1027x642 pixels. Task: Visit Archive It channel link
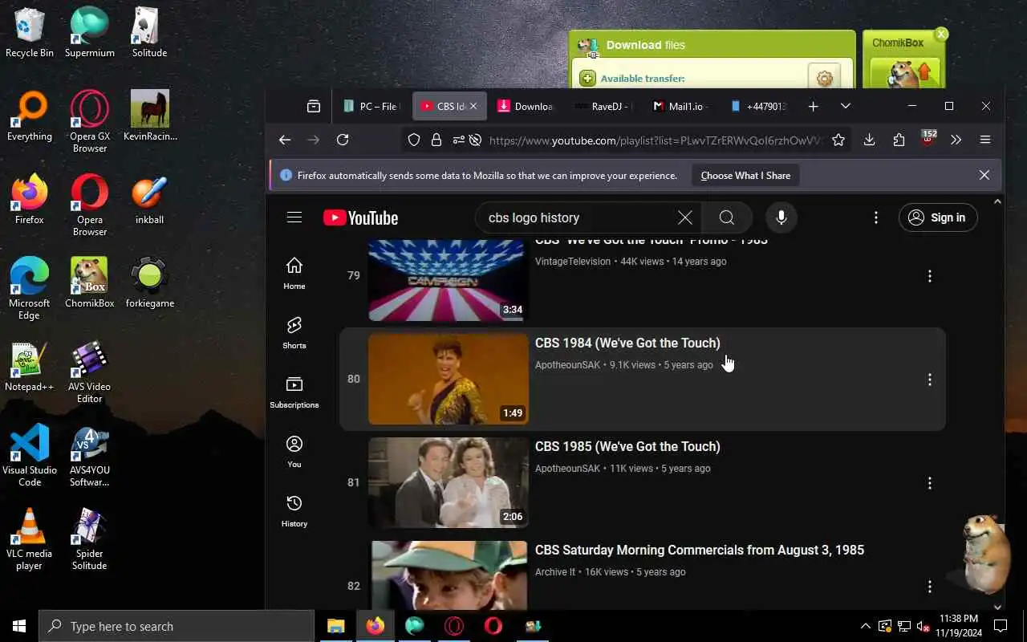(x=555, y=572)
